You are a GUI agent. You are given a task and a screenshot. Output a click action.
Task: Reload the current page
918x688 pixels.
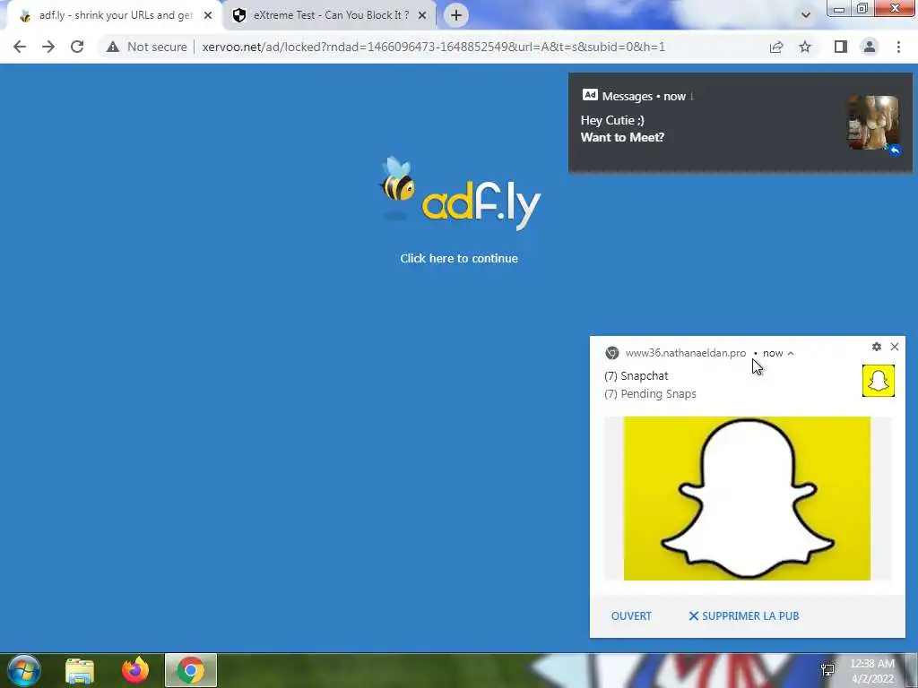[x=77, y=47]
